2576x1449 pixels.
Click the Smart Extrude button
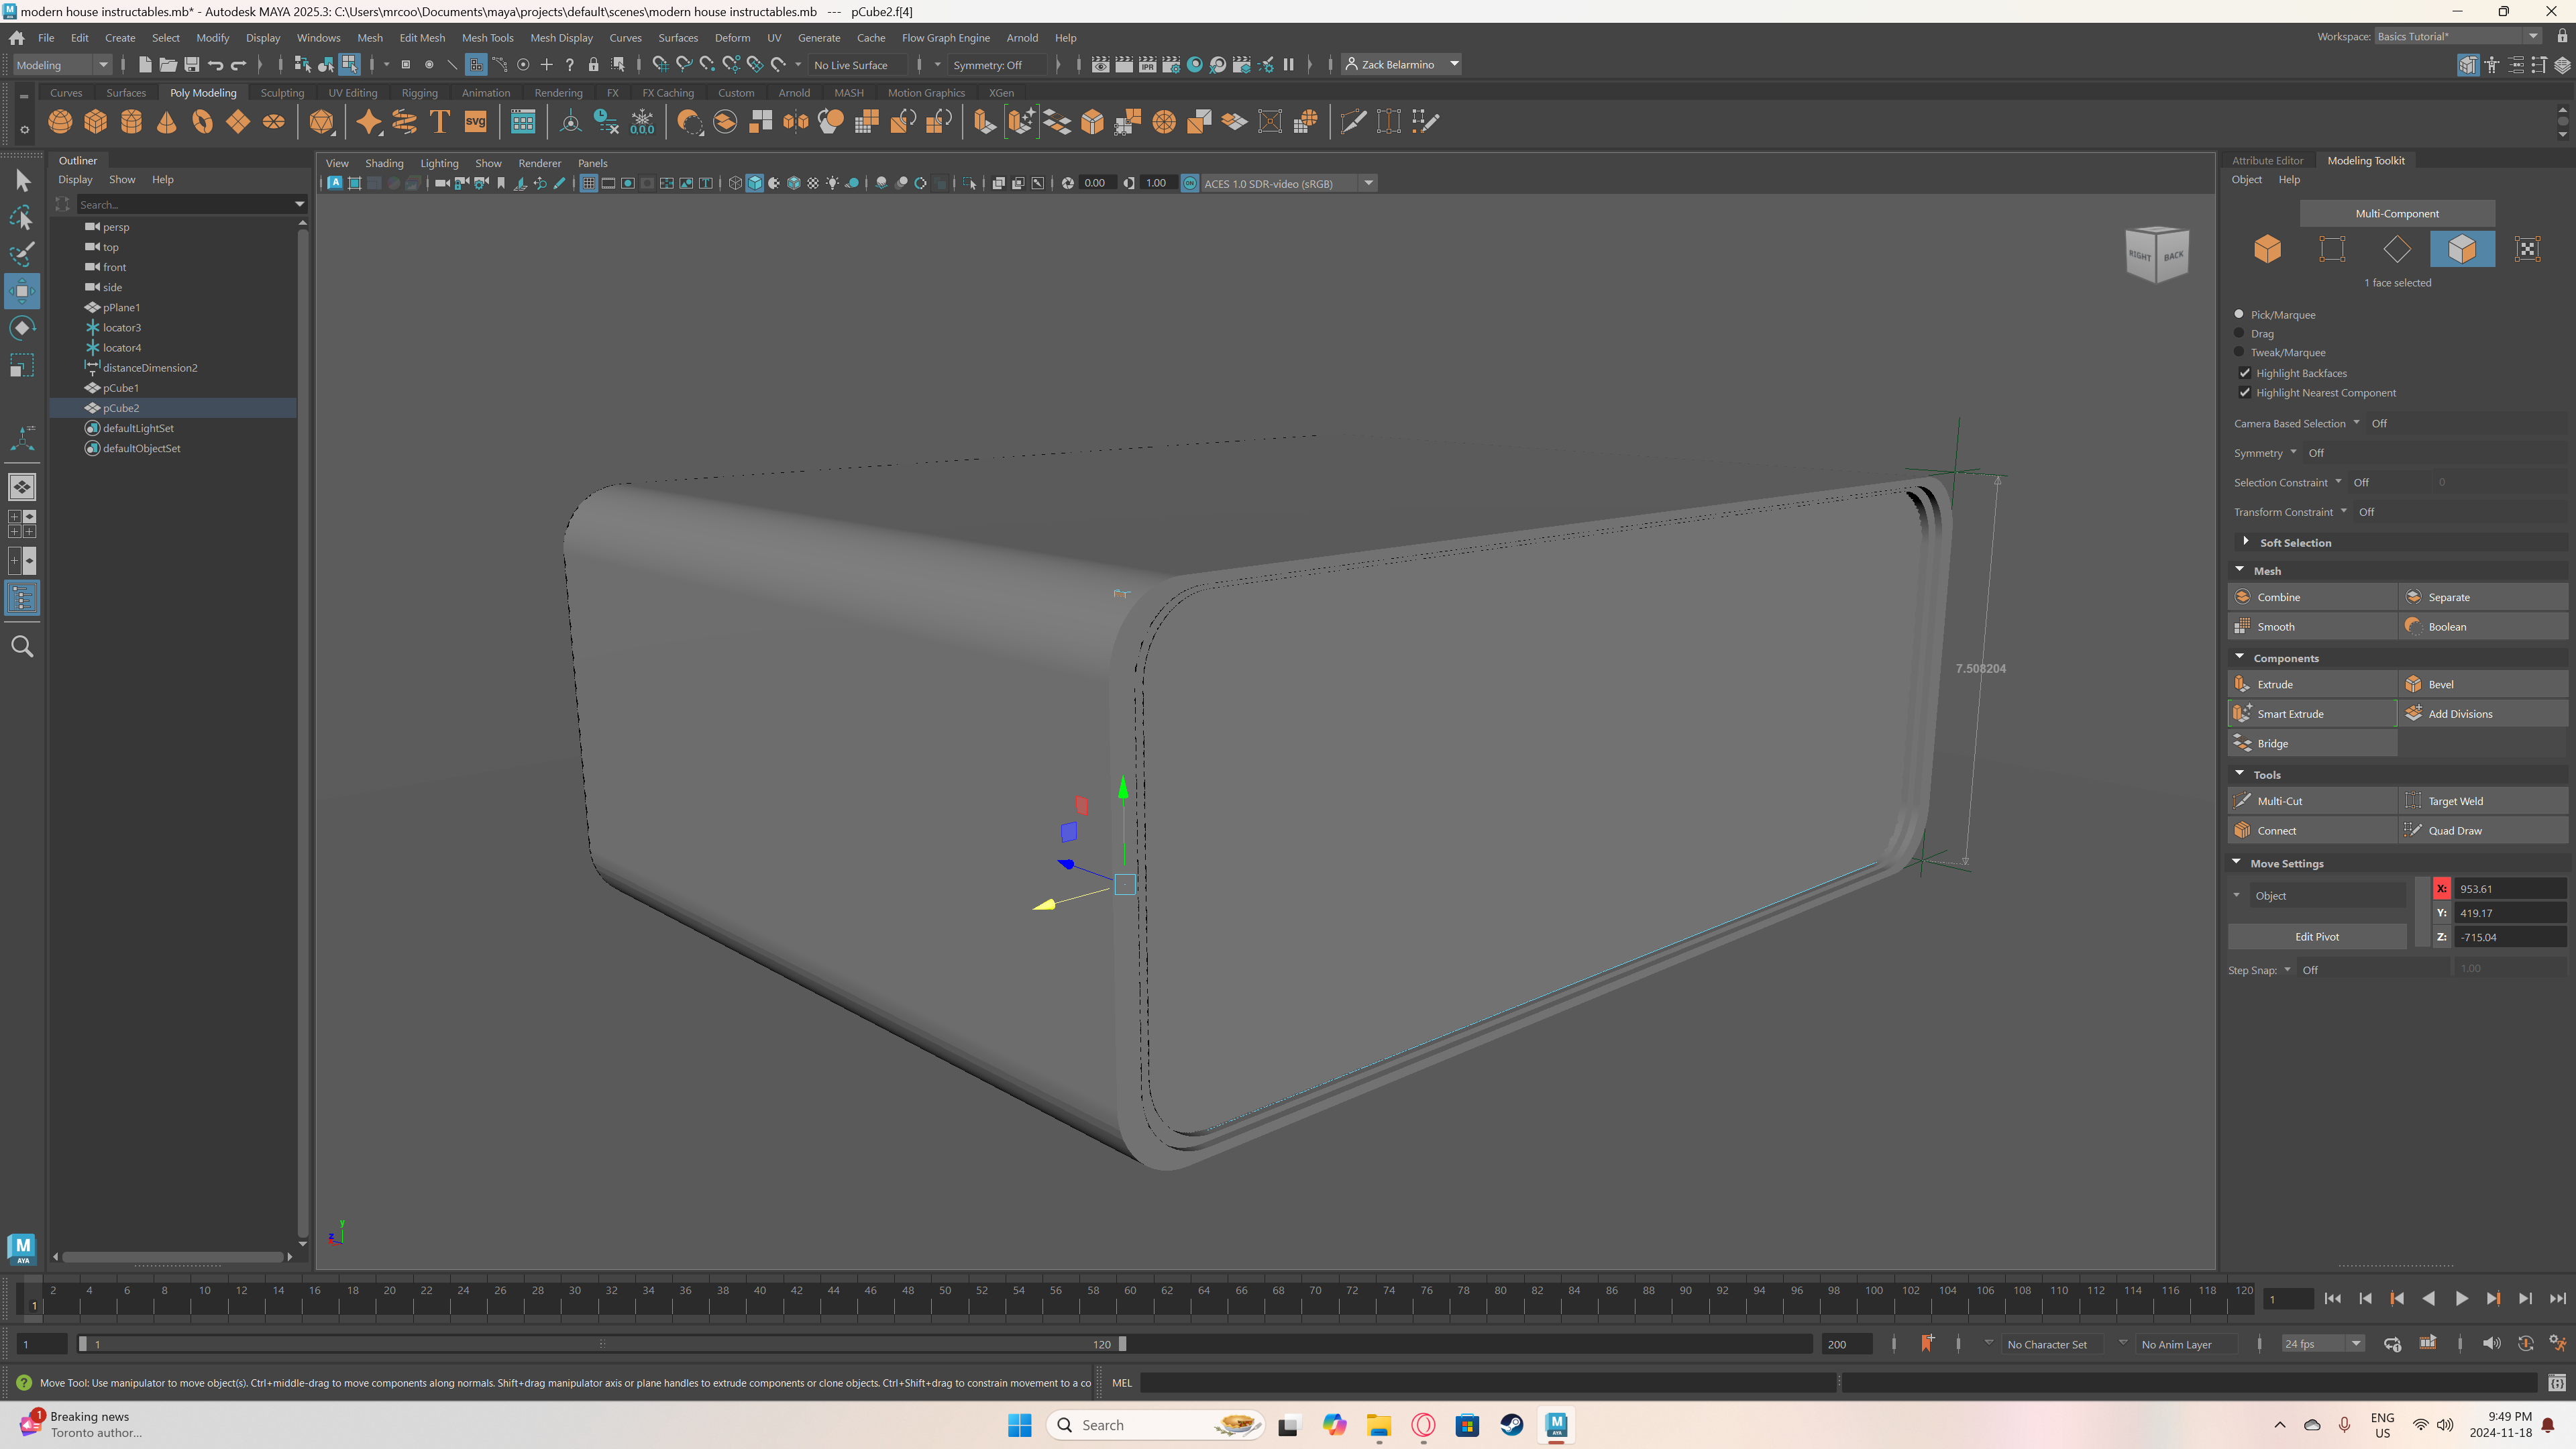click(x=2312, y=714)
